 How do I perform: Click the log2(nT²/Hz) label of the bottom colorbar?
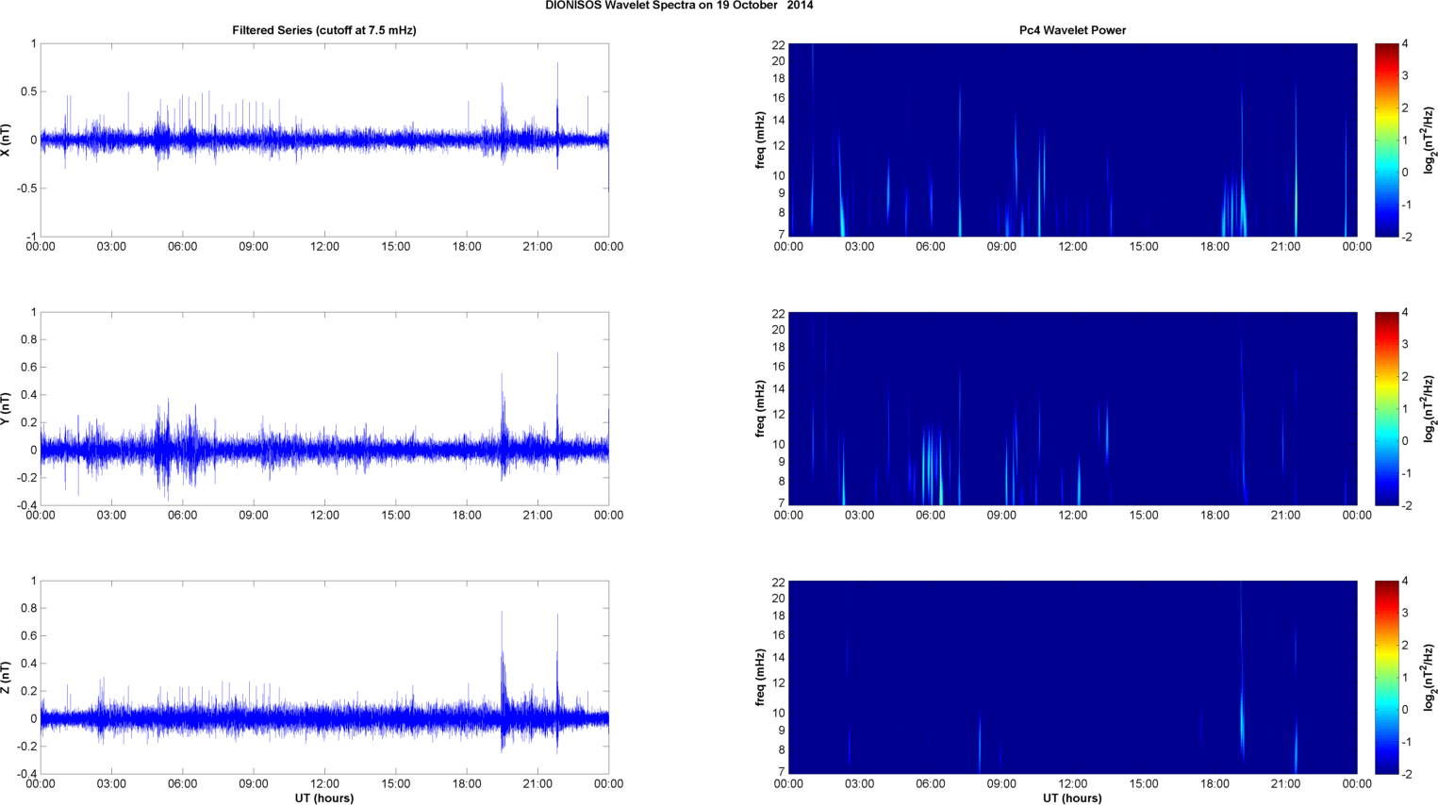[1430, 677]
